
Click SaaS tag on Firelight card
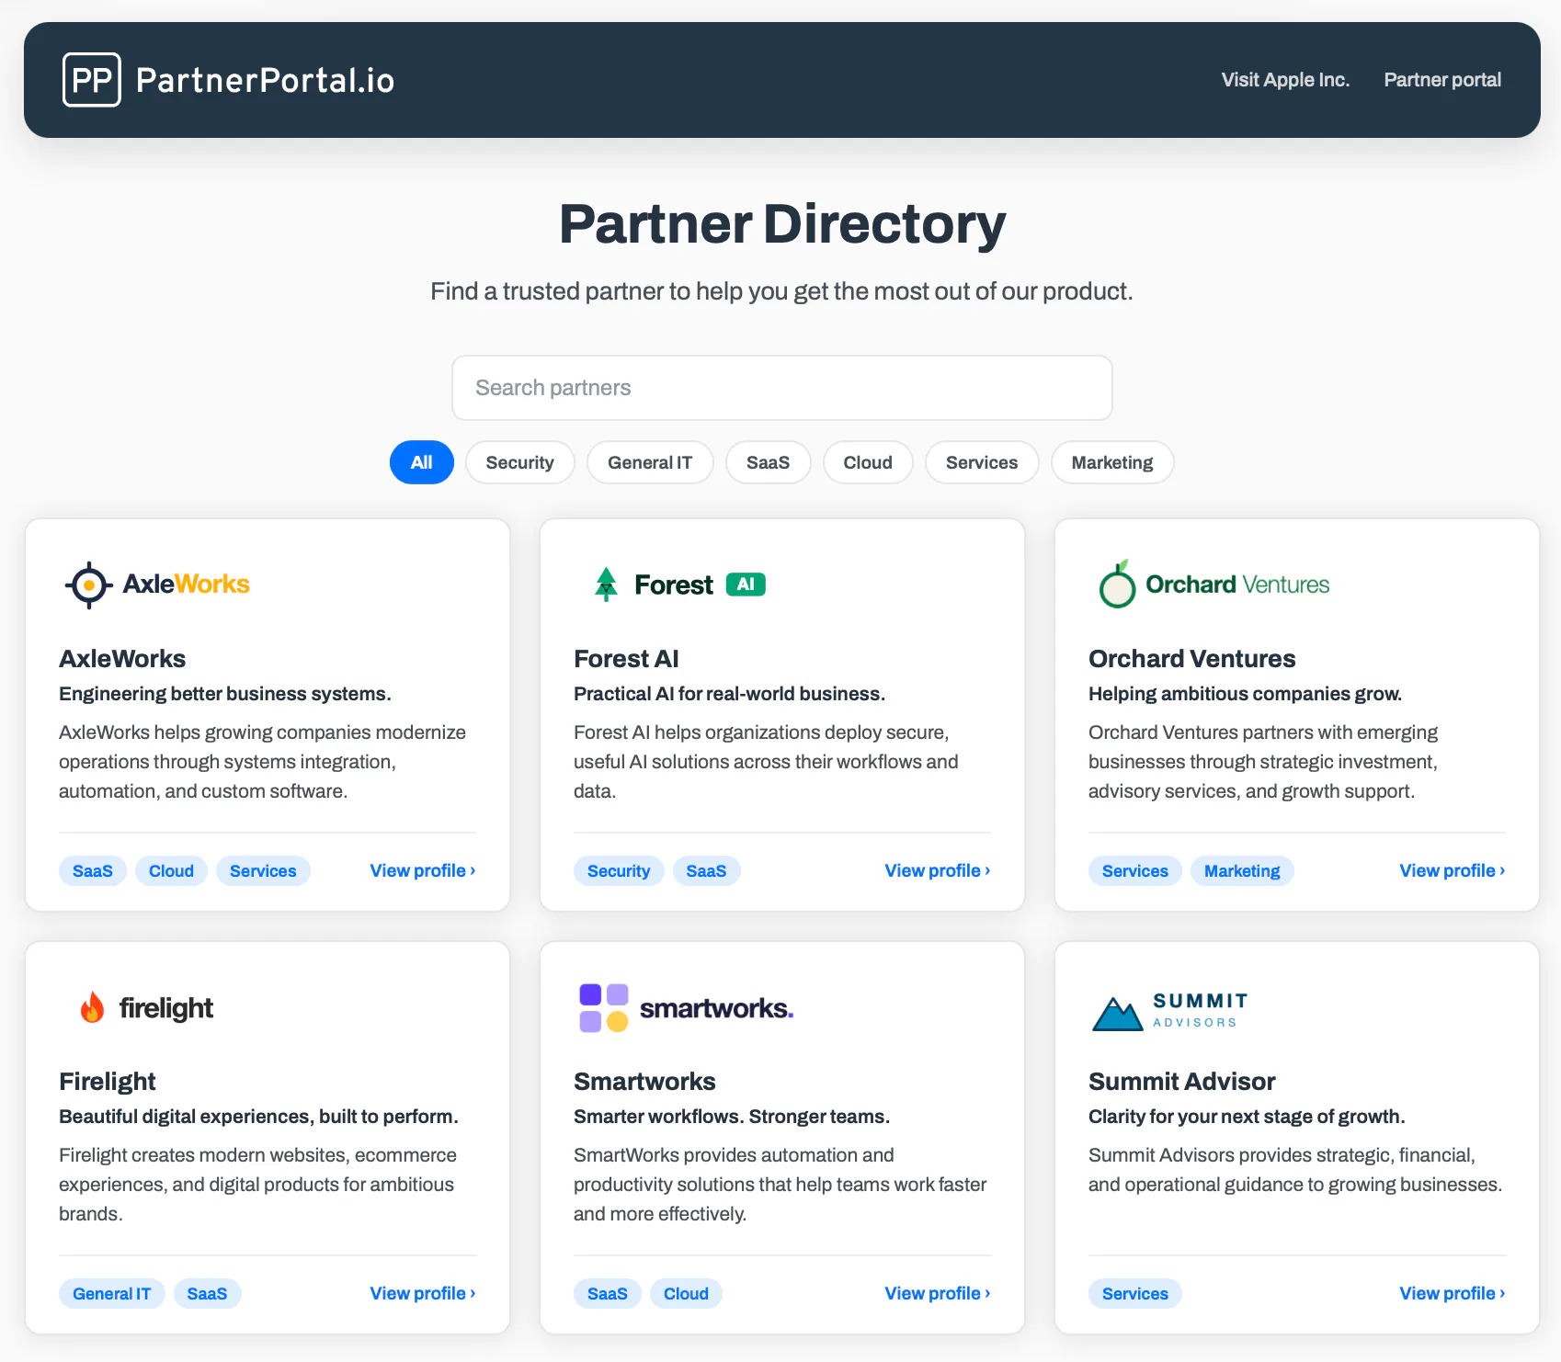[207, 1294]
